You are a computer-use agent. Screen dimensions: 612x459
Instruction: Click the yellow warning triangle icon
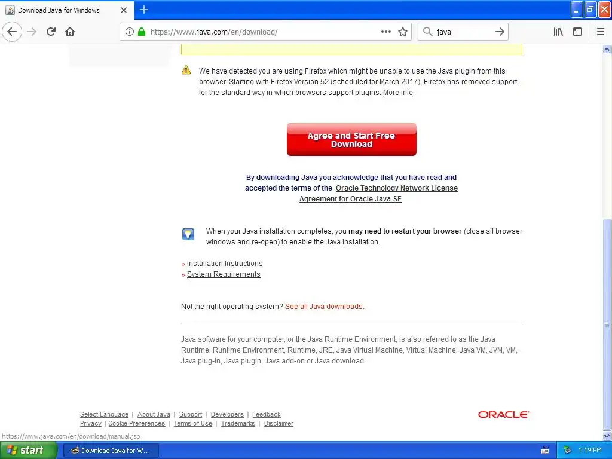[x=186, y=70]
